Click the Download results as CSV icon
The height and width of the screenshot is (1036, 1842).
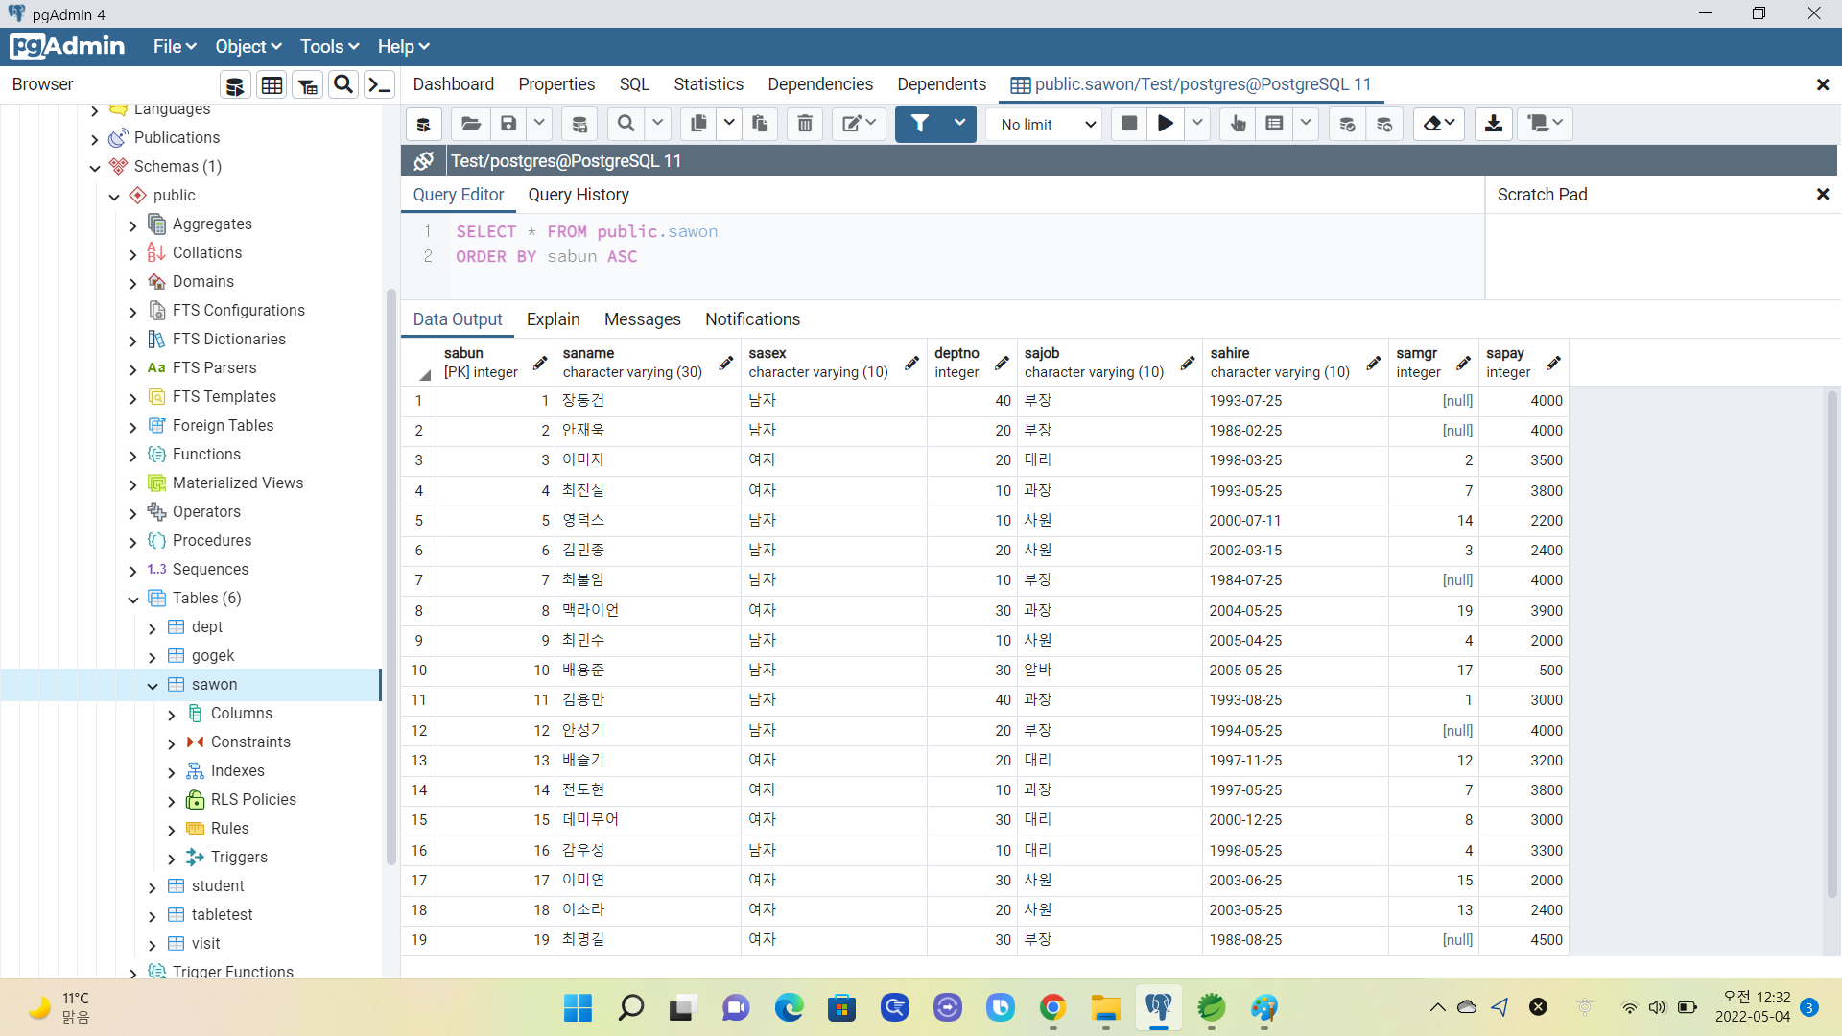point(1494,124)
